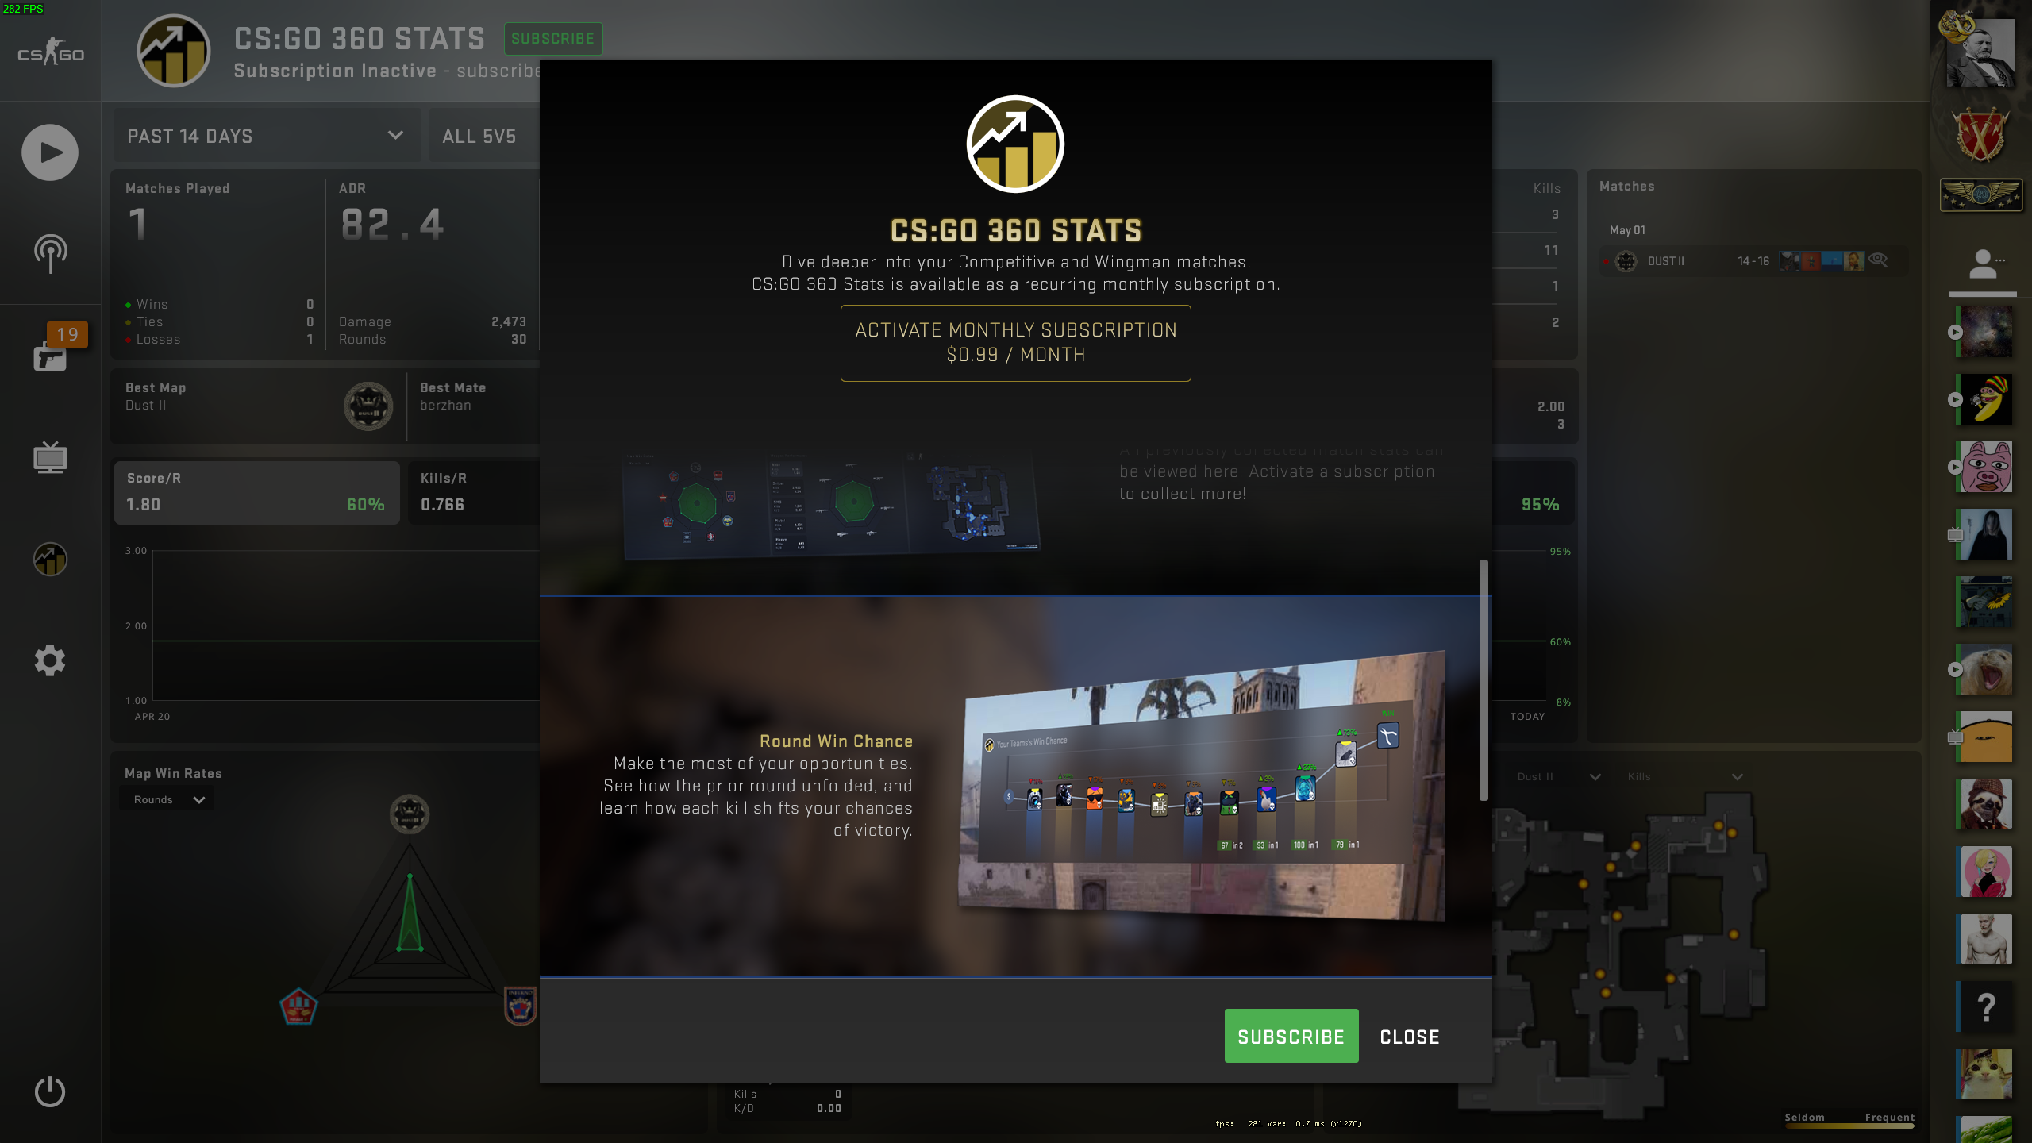
Task: Select the SUBSCRIBE tab at top
Action: point(554,37)
